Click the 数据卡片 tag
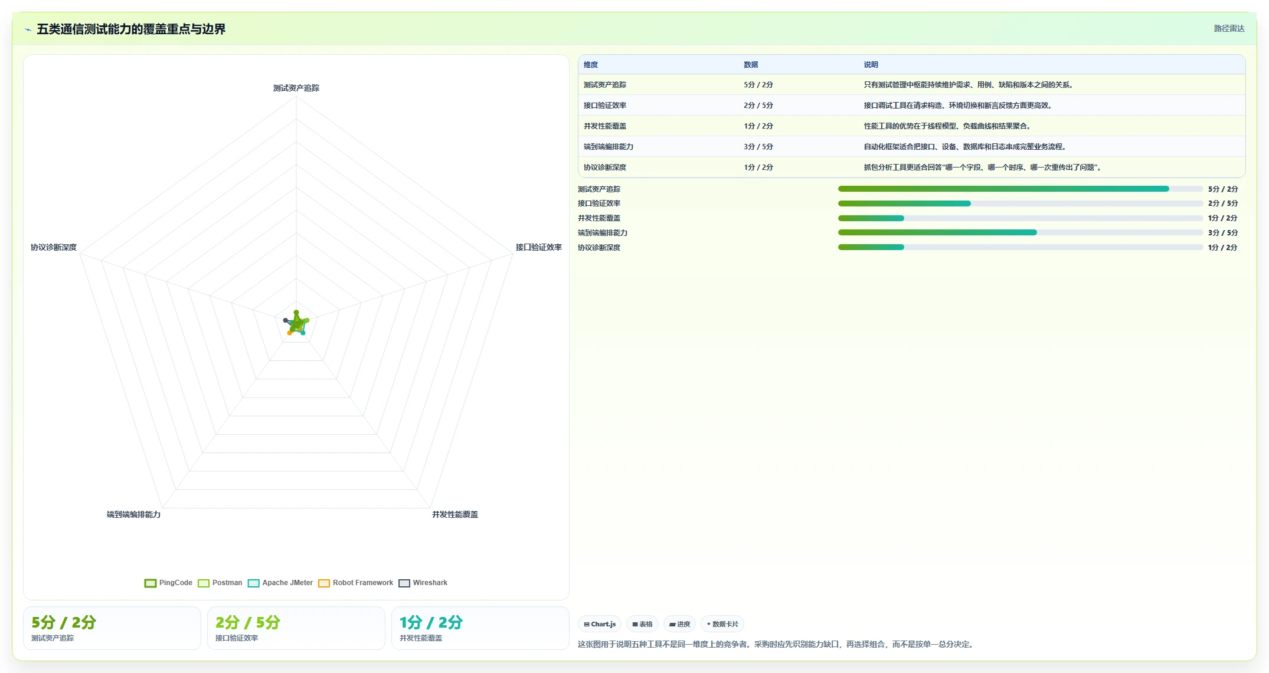The height and width of the screenshot is (673, 1269). pos(722,624)
